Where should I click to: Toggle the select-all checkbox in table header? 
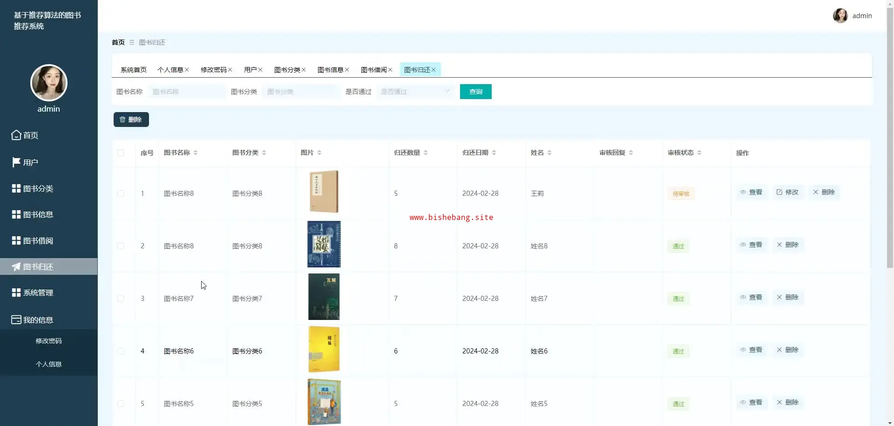click(121, 153)
